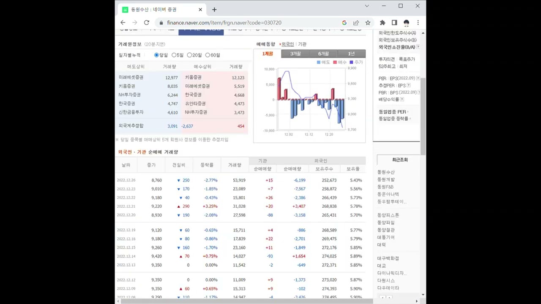The width and height of the screenshot is (541, 304).
Task: Click the 동일업종 등락률 link
Action: pyautogui.click(x=393, y=119)
